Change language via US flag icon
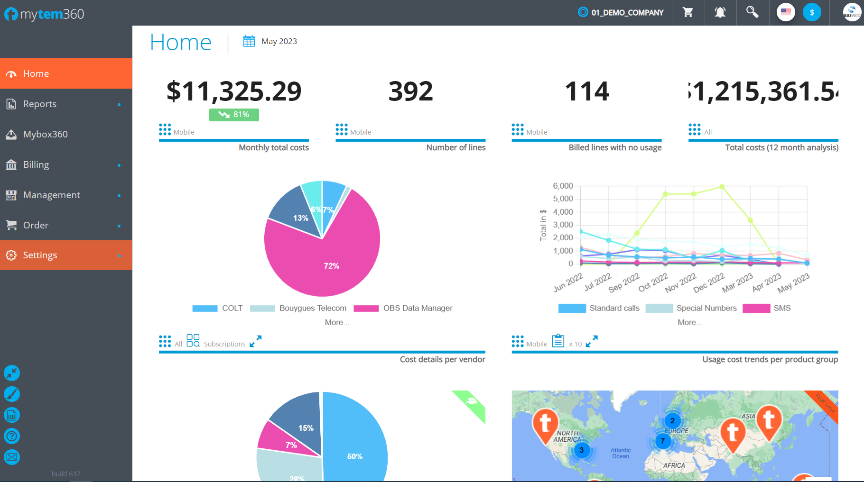 pyautogui.click(x=786, y=12)
